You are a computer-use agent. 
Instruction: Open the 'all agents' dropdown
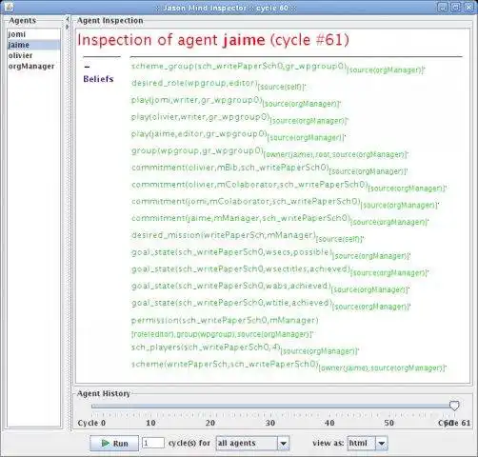click(252, 443)
